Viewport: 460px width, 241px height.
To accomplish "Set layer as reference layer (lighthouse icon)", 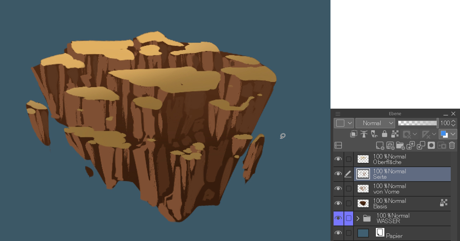I will [x=364, y=134].
